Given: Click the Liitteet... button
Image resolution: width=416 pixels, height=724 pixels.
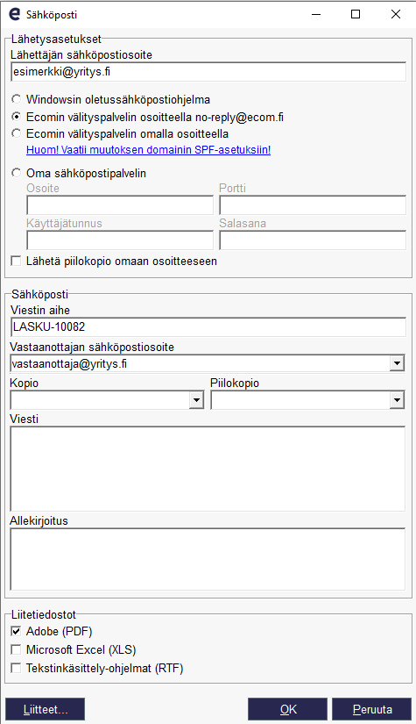Looking at the screenshot, I should point(46,709).
